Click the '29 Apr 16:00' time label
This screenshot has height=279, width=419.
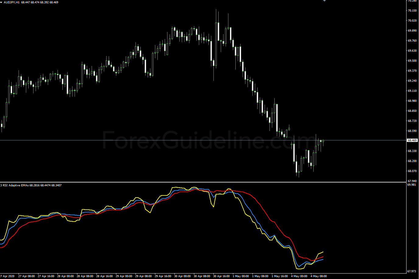pyautogui.click(x=163, y=276)
